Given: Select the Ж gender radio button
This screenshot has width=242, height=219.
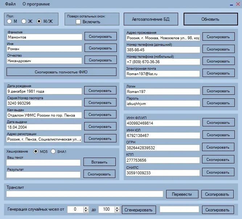Looking at the screenshot, I should point(24,21).
